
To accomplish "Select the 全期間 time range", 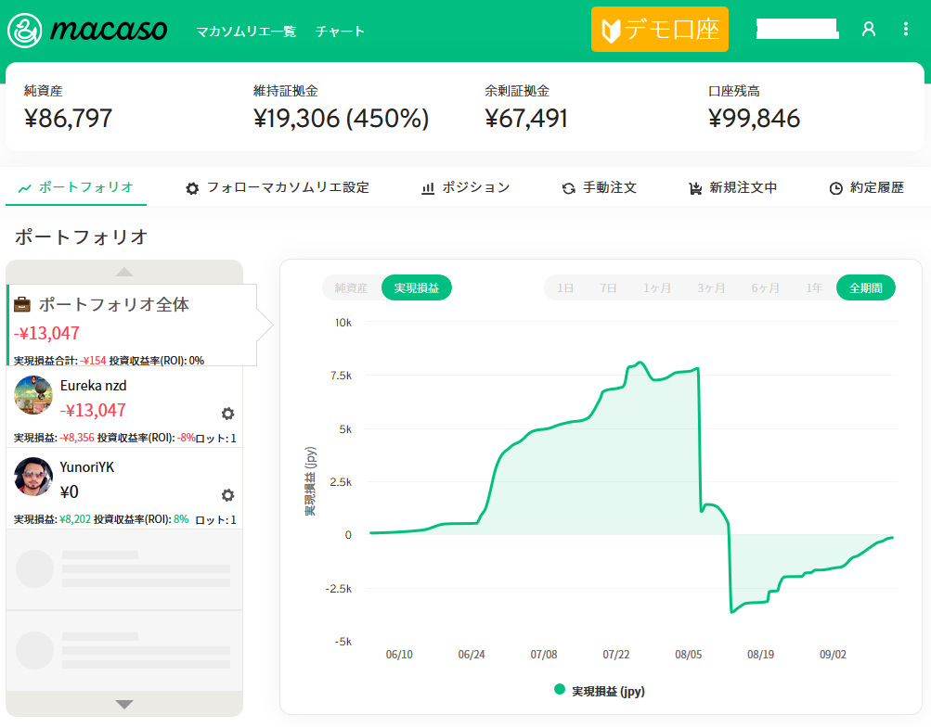I will tap(865, 288).
